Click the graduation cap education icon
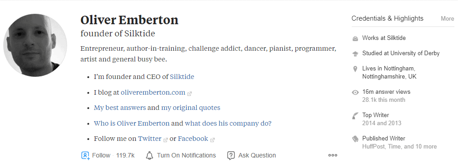The image size is (458, 166). point(355,53)
